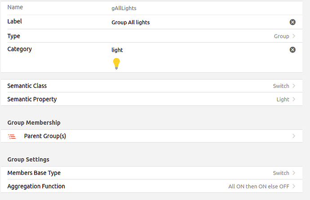Change the All ON then ON else OFF value
Screen dimensions: 310x200
point(259,187)
